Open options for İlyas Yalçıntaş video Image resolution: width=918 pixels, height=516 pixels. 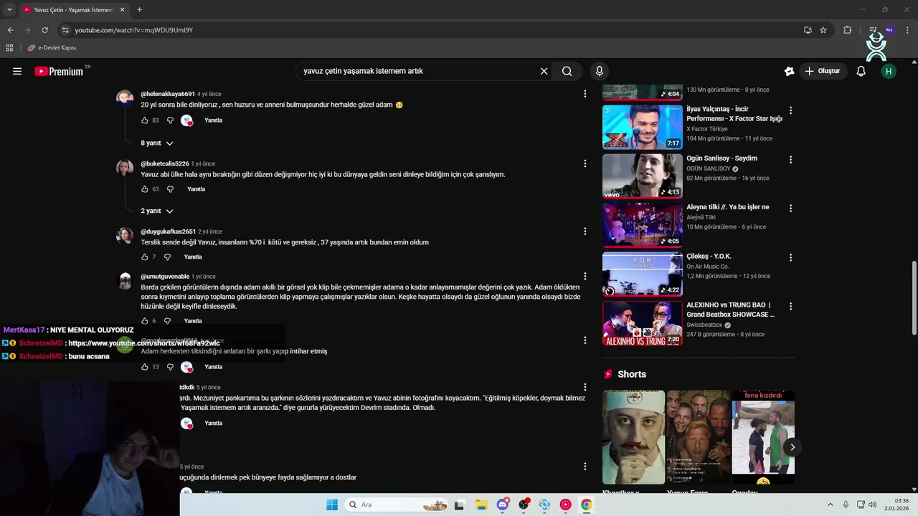790,110
